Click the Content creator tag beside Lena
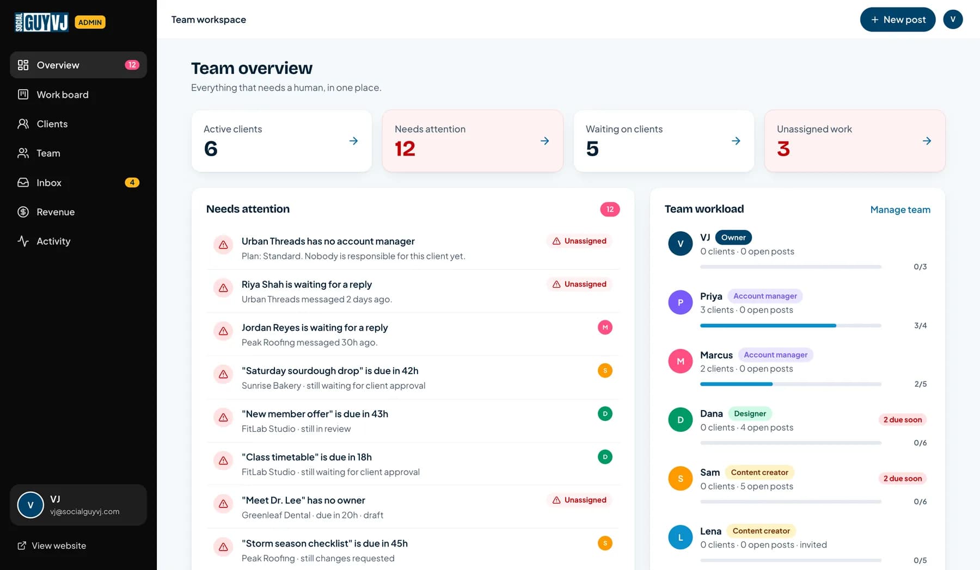The width and height of the screenshot is (980, 570). (x=761, y=531)
